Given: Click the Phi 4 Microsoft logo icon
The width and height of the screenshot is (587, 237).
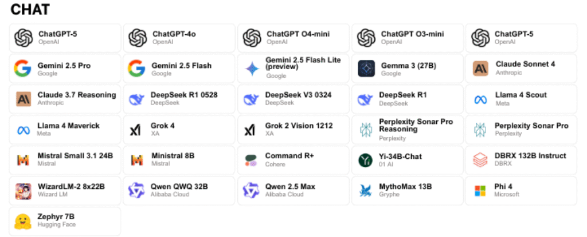Looking at the screenshot, I should point(480,191).
